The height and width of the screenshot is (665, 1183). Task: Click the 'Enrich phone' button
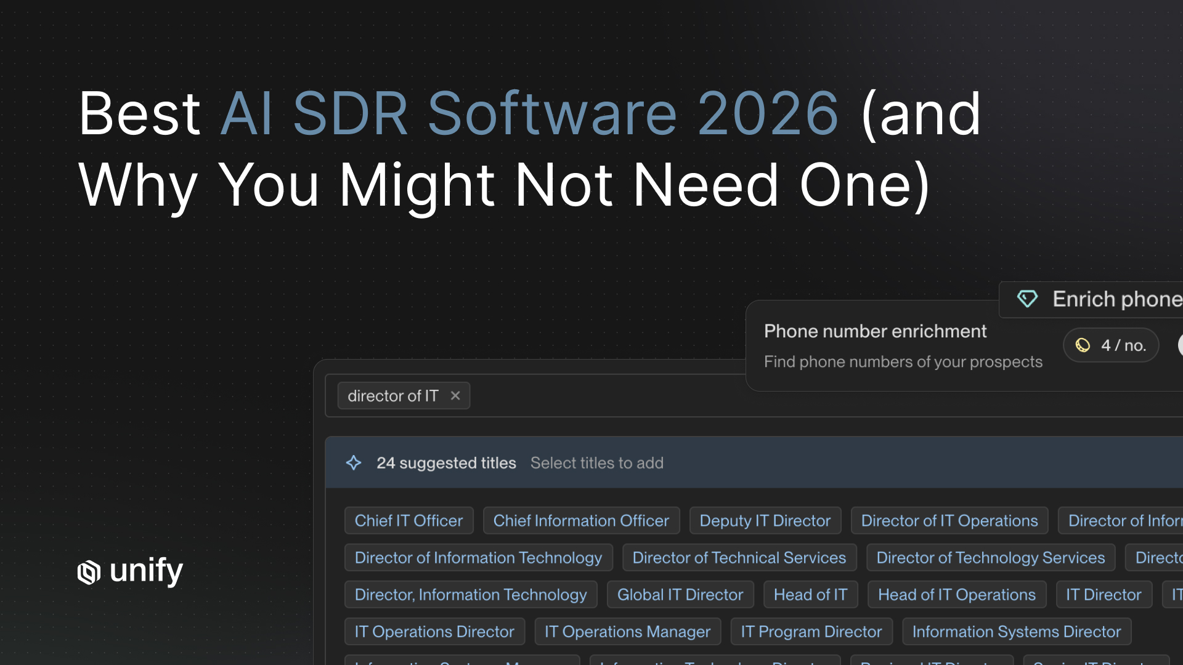(1091, 299)
